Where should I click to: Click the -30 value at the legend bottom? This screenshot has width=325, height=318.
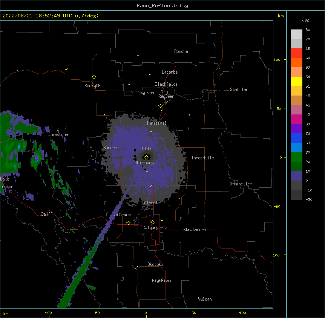pyautogui.click(x=309, y=199)
